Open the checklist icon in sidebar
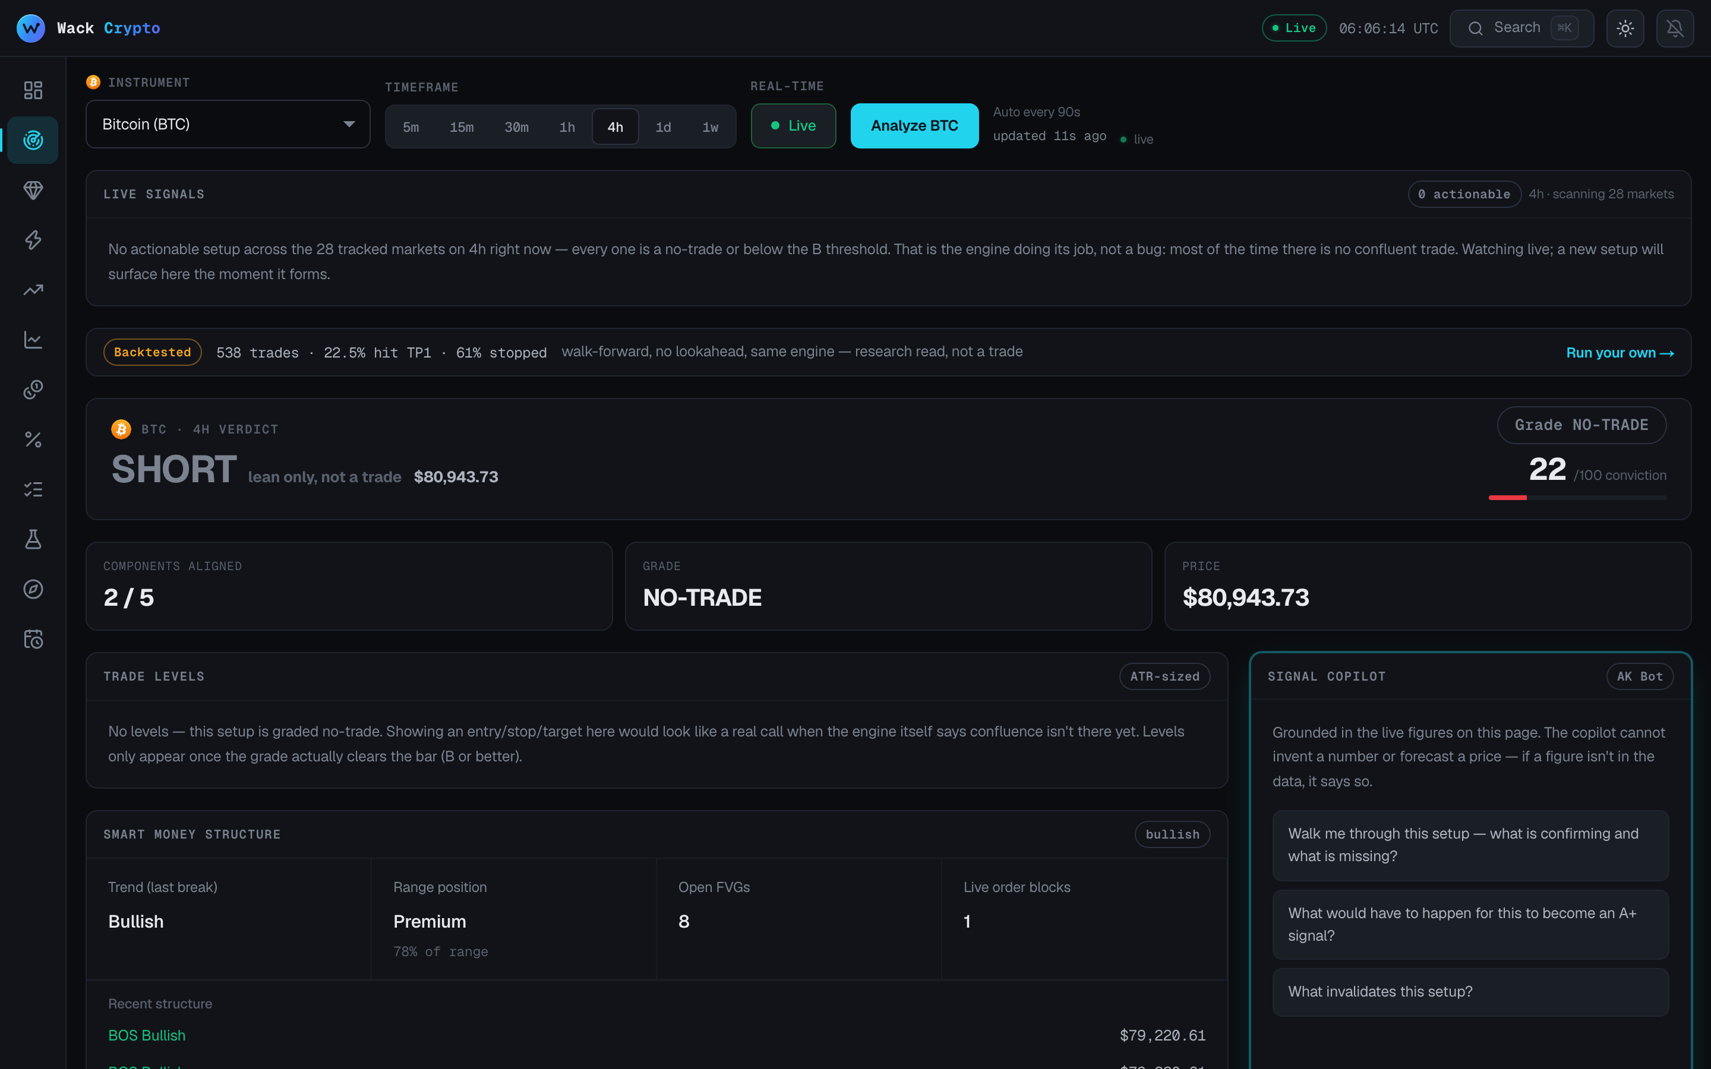The width and height of the screenshot is (1711, 1069). tap(33, 489)
